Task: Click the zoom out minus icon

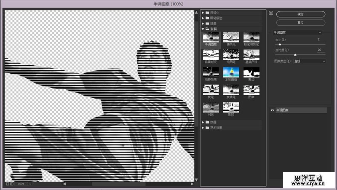Action: click(7, 184)
